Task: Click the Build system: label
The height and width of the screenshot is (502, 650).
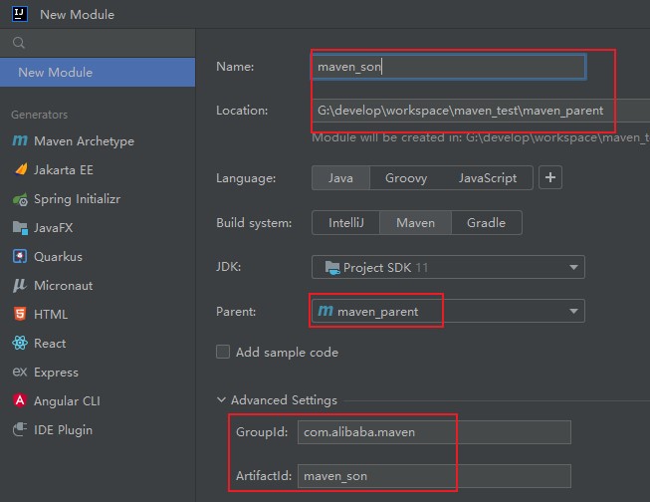Action: [x=254, y=223]
